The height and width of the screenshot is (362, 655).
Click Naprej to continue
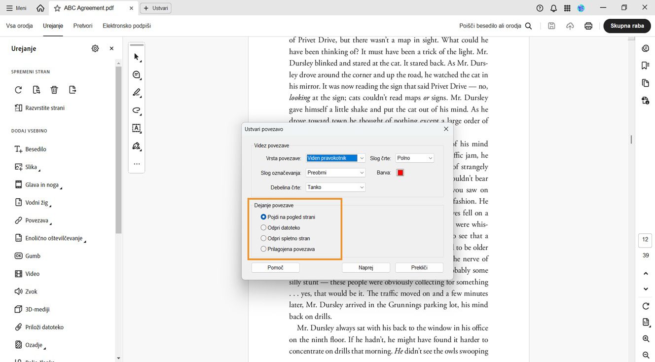click(x=366, y=268)
